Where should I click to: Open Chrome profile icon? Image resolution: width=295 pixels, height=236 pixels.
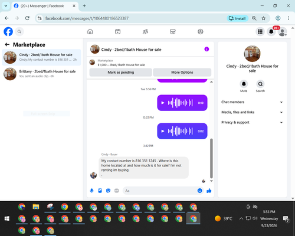tap(278, 18)
